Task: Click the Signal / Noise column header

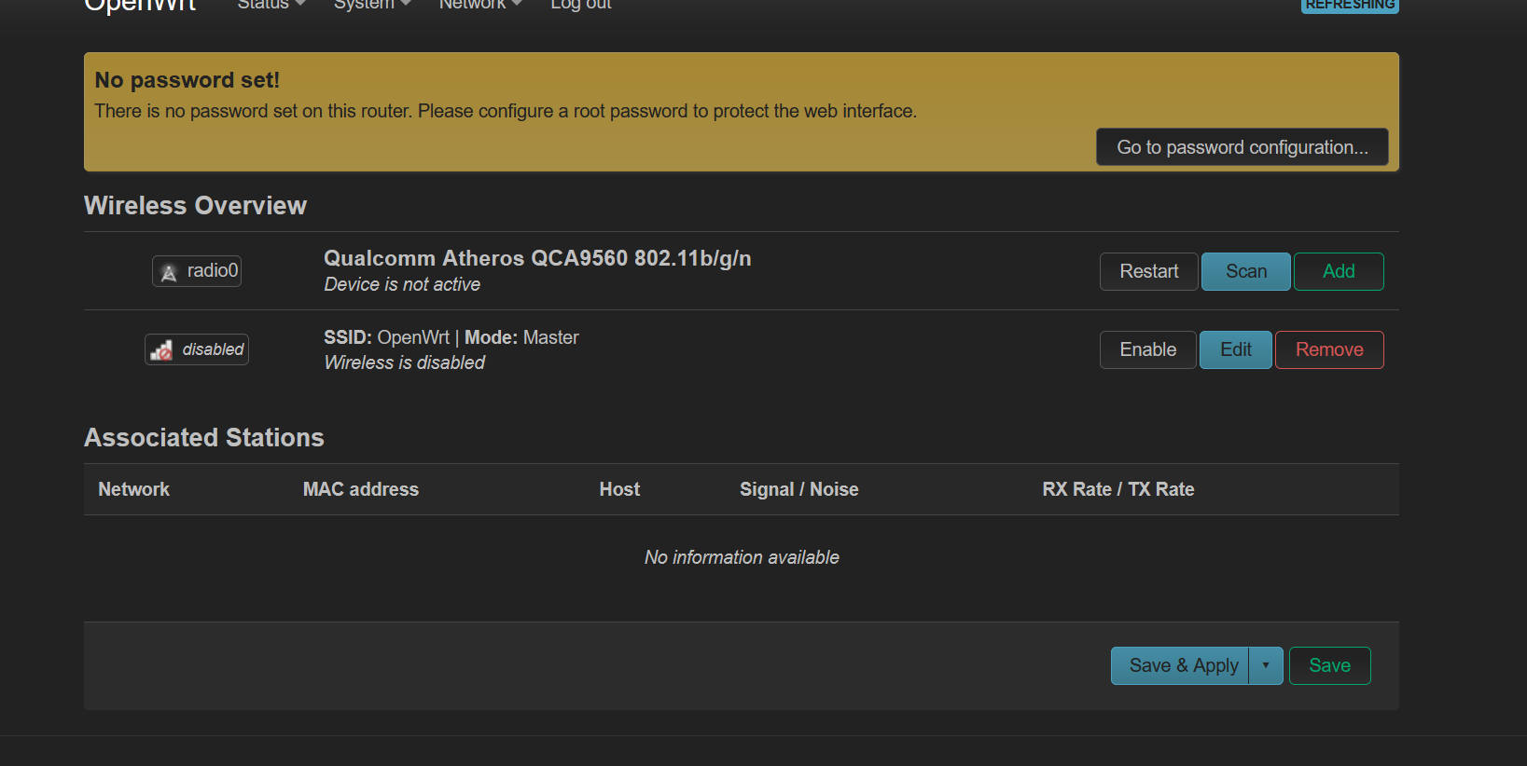Action: click(x=798, y=489)
